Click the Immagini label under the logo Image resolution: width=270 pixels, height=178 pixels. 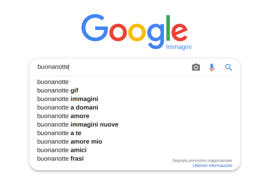179,47
